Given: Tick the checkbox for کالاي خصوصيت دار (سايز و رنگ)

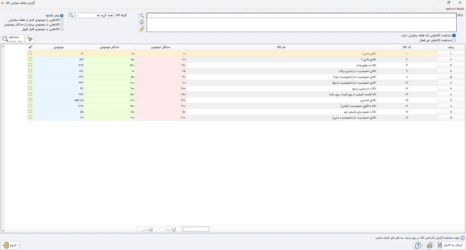Looking at the screenshot, I should (30, 71).
